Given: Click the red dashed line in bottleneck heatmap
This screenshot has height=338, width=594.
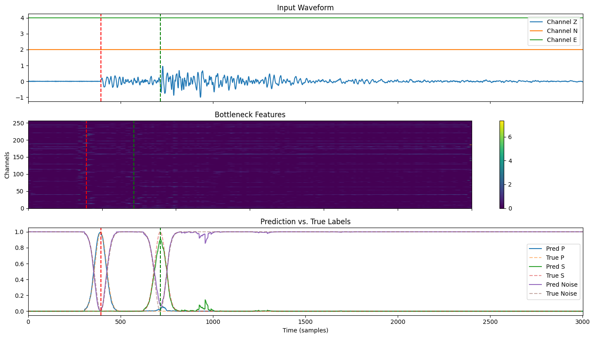Looking at the screenshot, I should pos(86,165).
